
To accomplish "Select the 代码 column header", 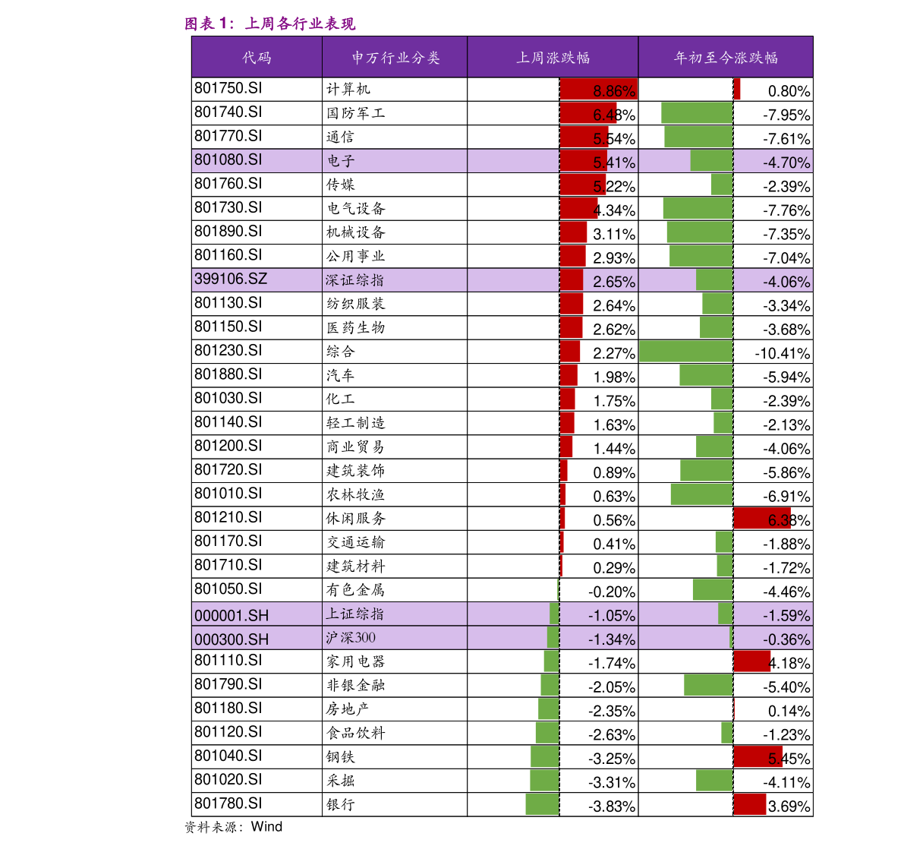I will pyautogui.click(x=257, y=58).
